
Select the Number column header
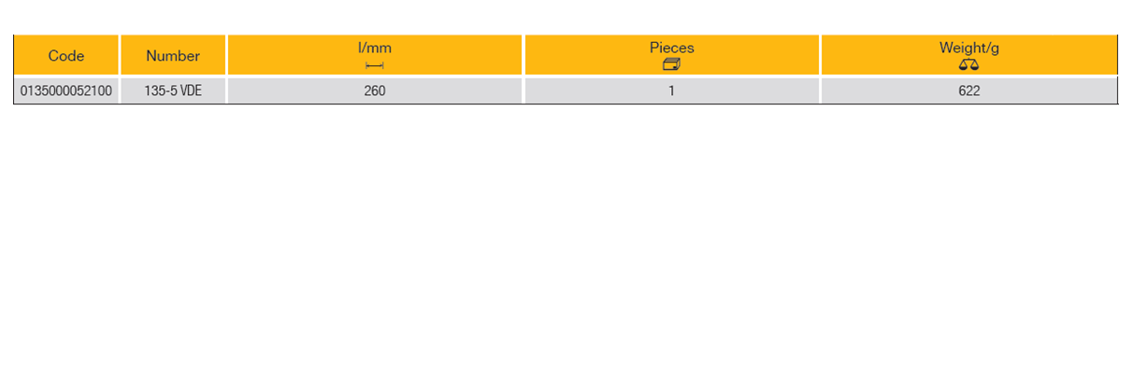[173, 56]
